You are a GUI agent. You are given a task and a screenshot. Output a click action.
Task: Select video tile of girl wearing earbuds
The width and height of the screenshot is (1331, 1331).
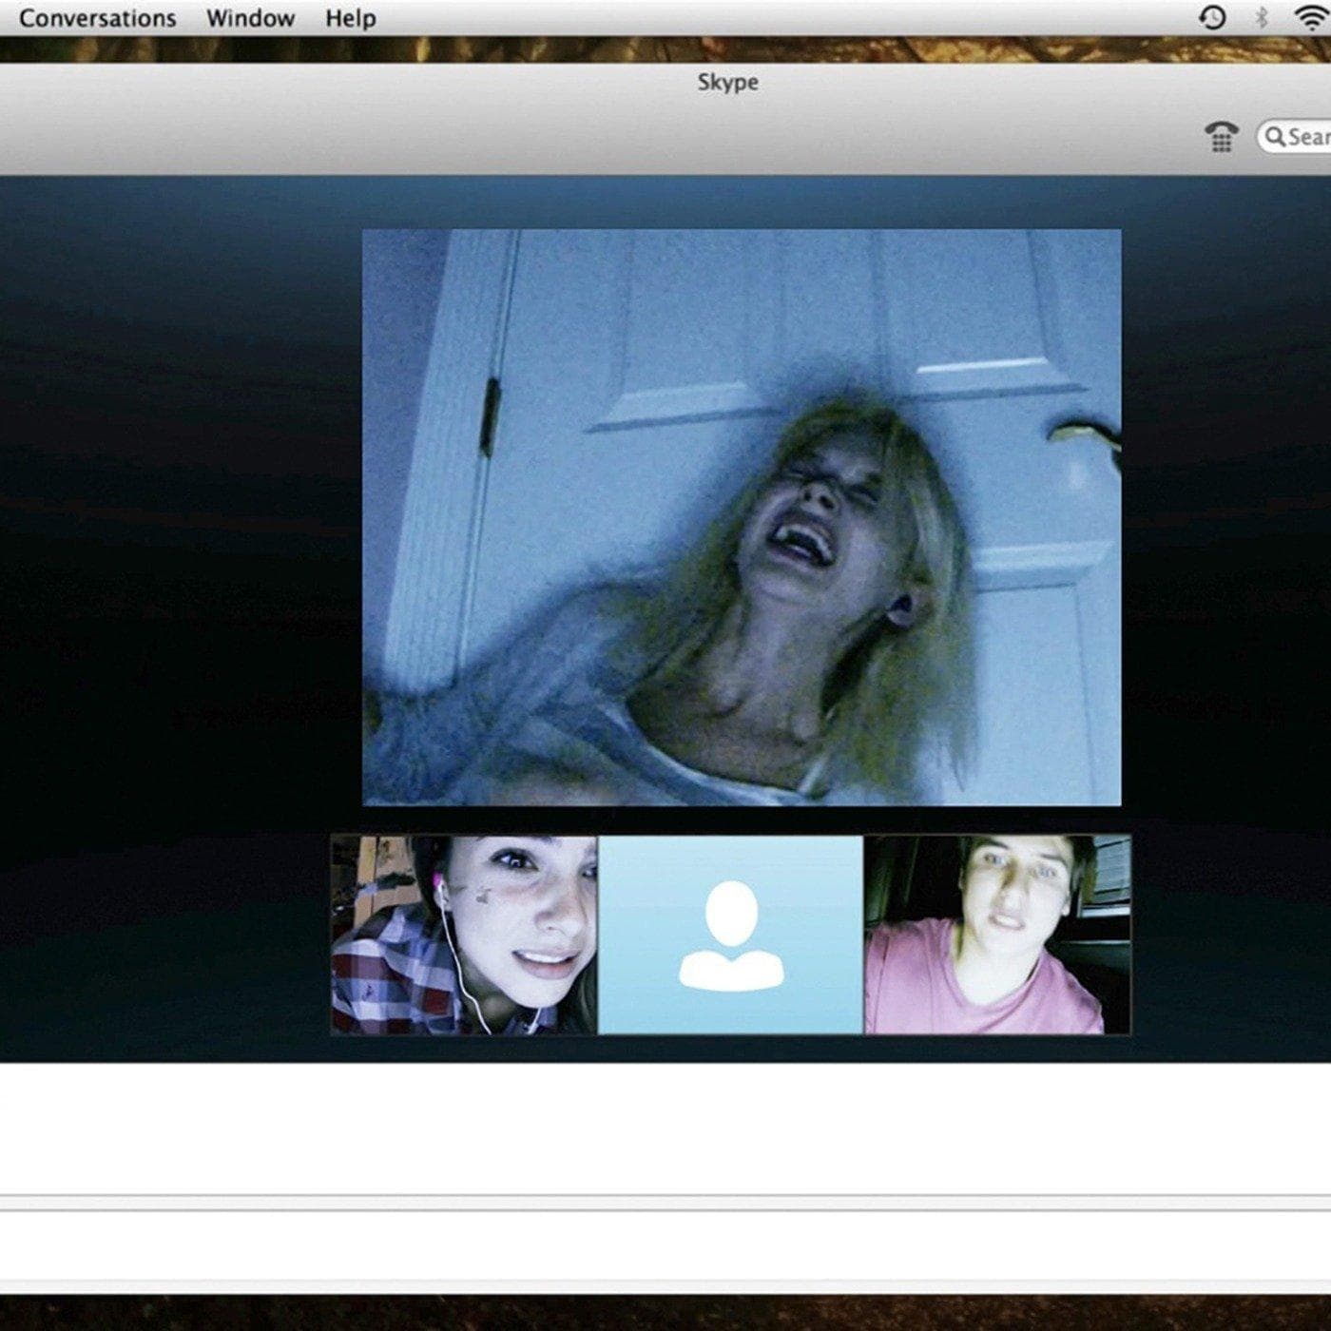(x=464, y=935)
